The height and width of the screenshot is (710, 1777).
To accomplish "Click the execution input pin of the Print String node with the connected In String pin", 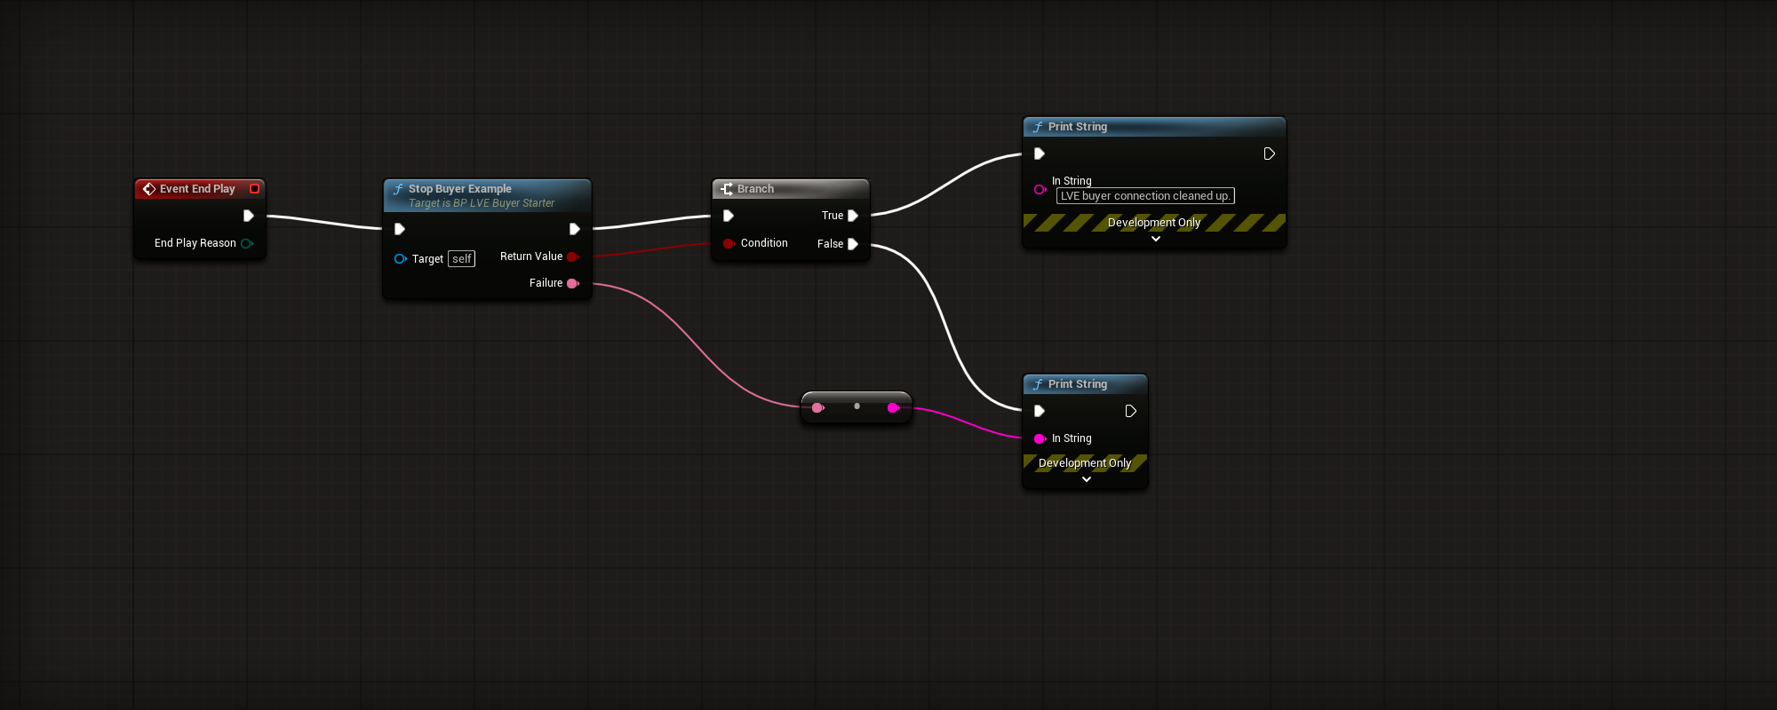I will tap(1040, 411).
